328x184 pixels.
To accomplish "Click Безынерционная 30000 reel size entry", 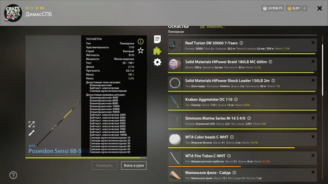I will pyautogui.click(x=105, y=112).
